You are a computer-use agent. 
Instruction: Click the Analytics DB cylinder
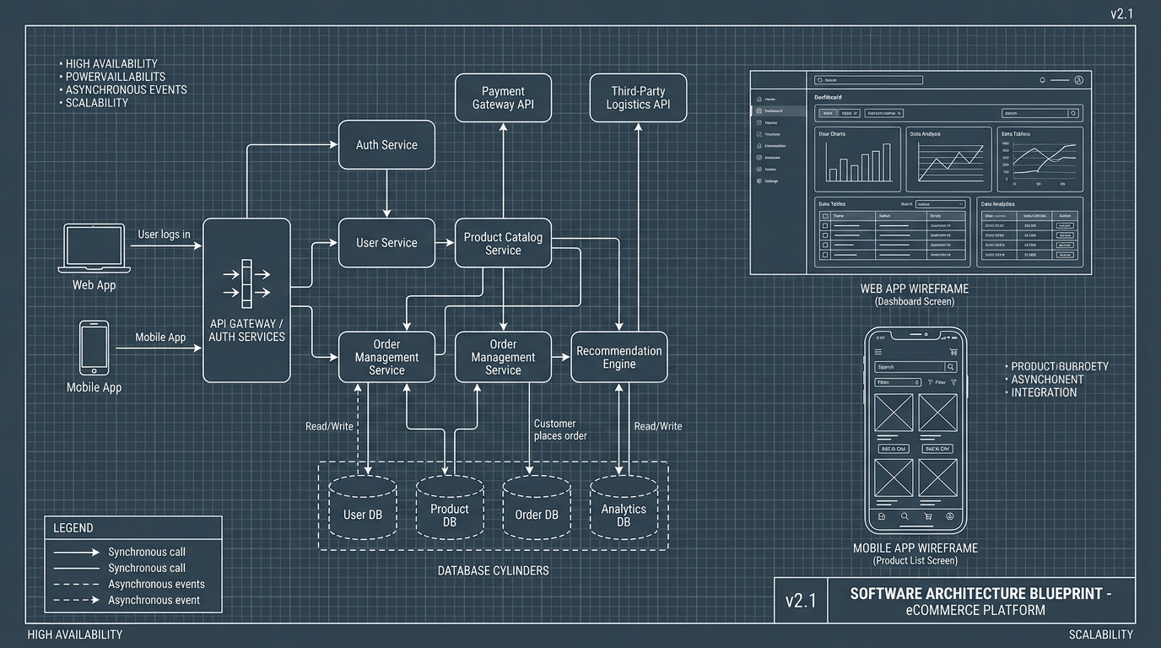[x=624, y=507]
